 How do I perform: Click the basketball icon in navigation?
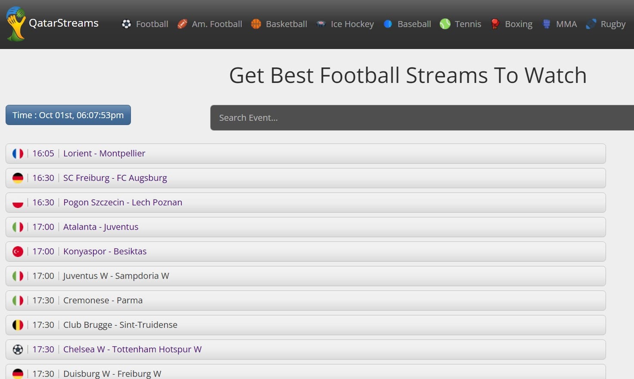(256, 24)
